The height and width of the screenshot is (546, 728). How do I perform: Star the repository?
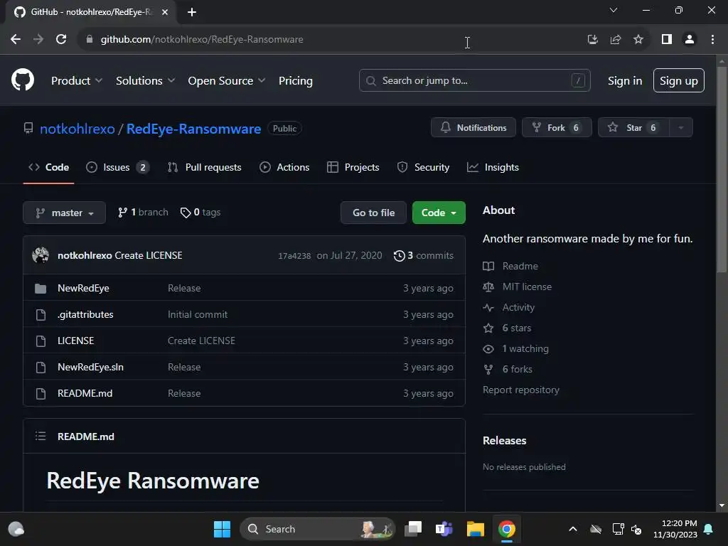coord(633,128)
